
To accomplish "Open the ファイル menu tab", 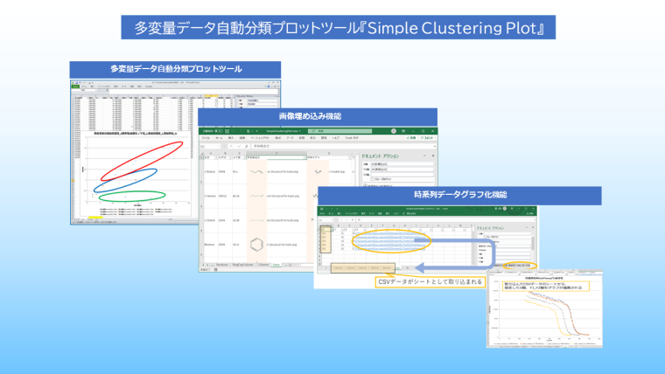I will [x=206, y=138].
